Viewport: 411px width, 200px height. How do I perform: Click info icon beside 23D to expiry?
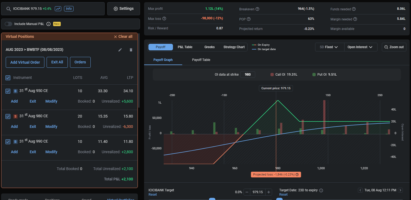(321, 190)
